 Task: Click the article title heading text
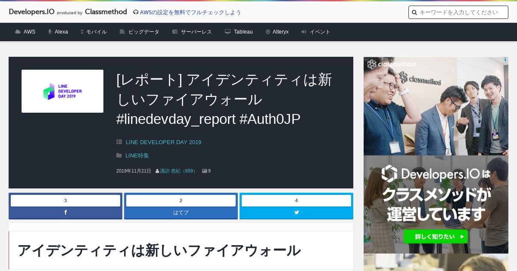coord(224,99)
